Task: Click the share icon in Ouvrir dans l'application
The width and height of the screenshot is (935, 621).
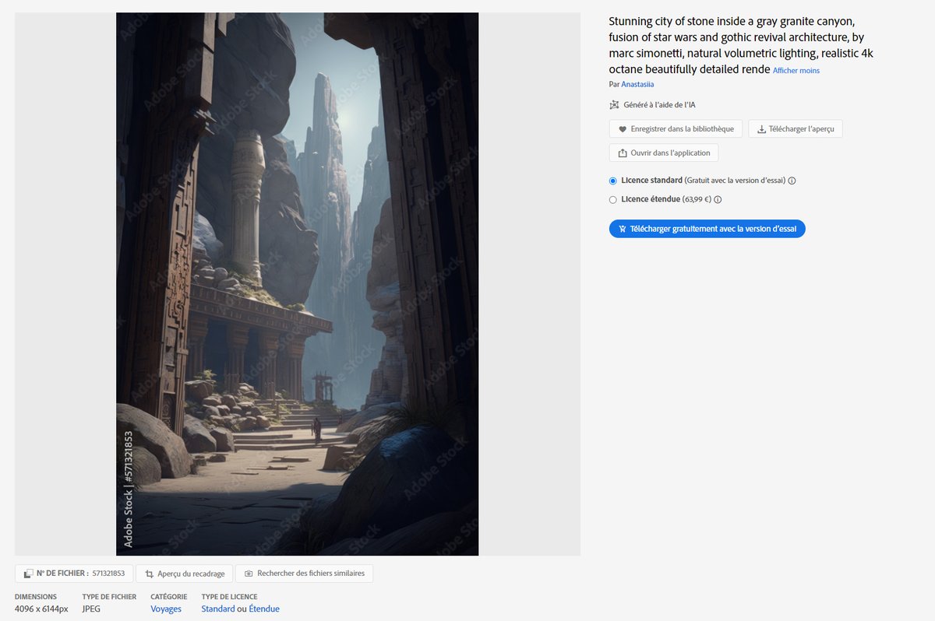Action: click(622, 153)
